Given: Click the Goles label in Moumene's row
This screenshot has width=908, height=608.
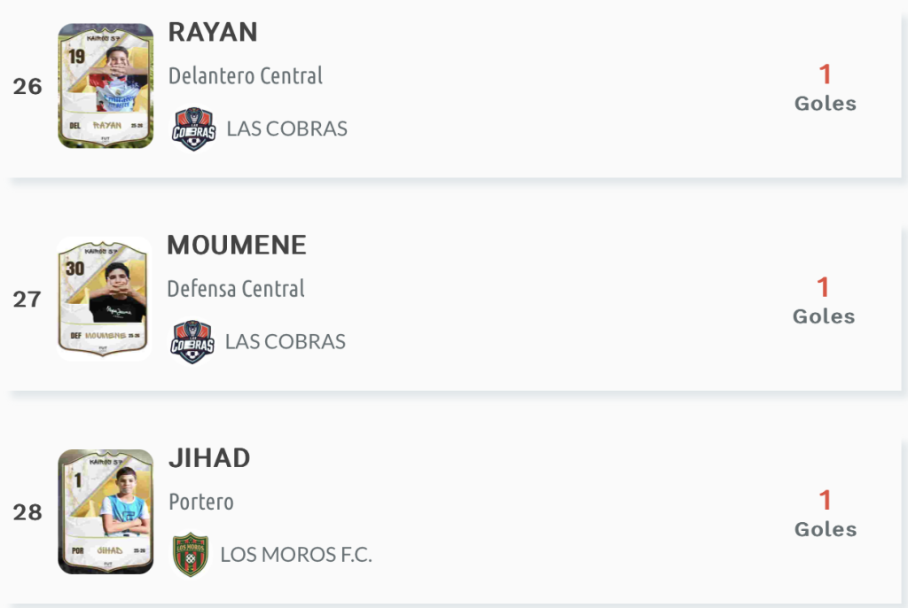Looking at the screenshot, I should coord(824,316).
